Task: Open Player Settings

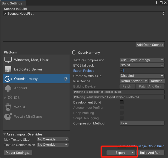Action: pos(18,153)
